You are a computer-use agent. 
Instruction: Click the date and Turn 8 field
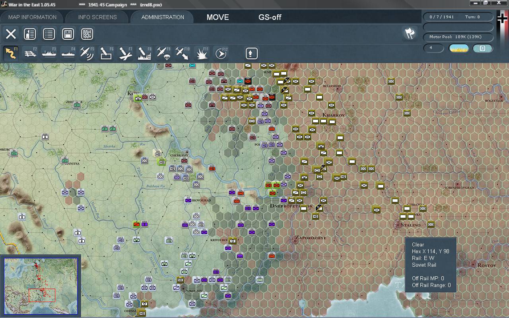[458, 17]
